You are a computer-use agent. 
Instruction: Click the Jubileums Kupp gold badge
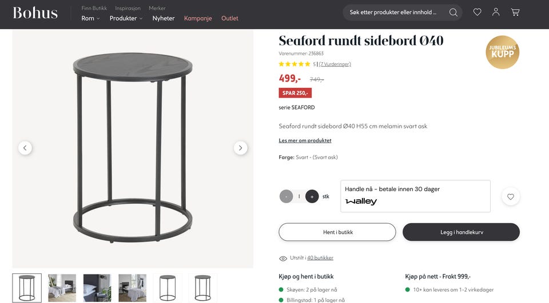pos(502,52)
